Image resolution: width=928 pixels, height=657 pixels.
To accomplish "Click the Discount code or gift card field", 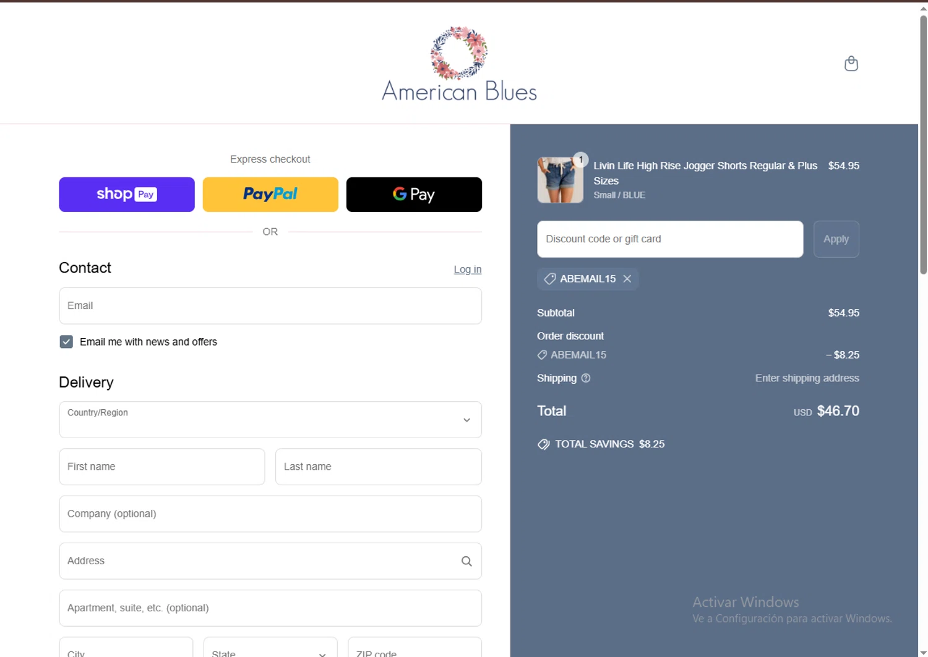I will (x=670, y=239).
